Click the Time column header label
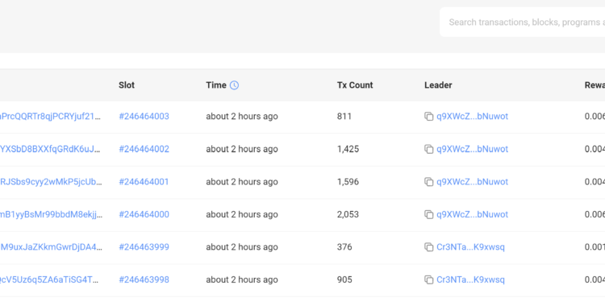605x302 pixels. tap(216, 85)
